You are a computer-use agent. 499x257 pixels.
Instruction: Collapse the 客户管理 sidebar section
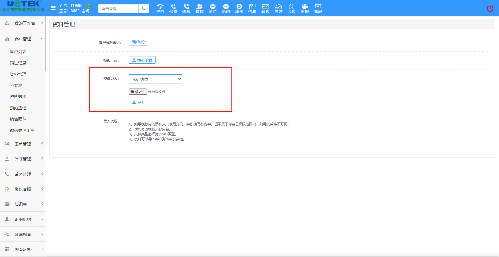tap(23, 39)
